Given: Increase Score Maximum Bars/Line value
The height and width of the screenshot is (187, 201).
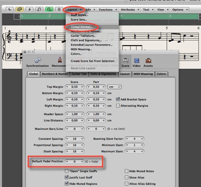Looking at the screenshot, I should tap(82, 129).
